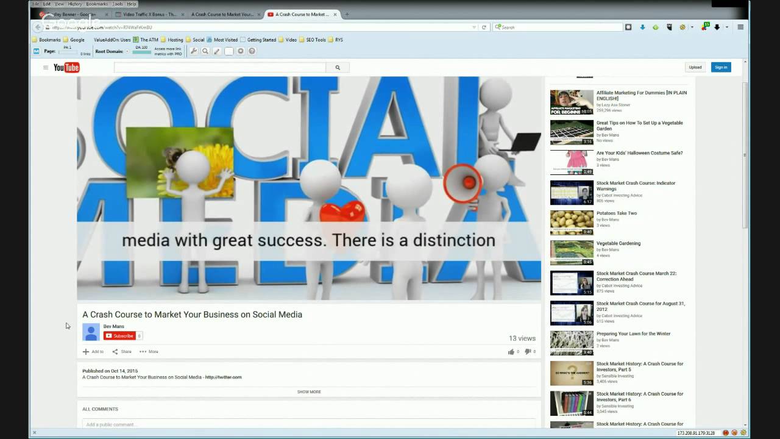Image resolution: width=780 pixels, height=439 pixels.
Task: Click the MozBar gear icon
Action: tap(241, 51)
